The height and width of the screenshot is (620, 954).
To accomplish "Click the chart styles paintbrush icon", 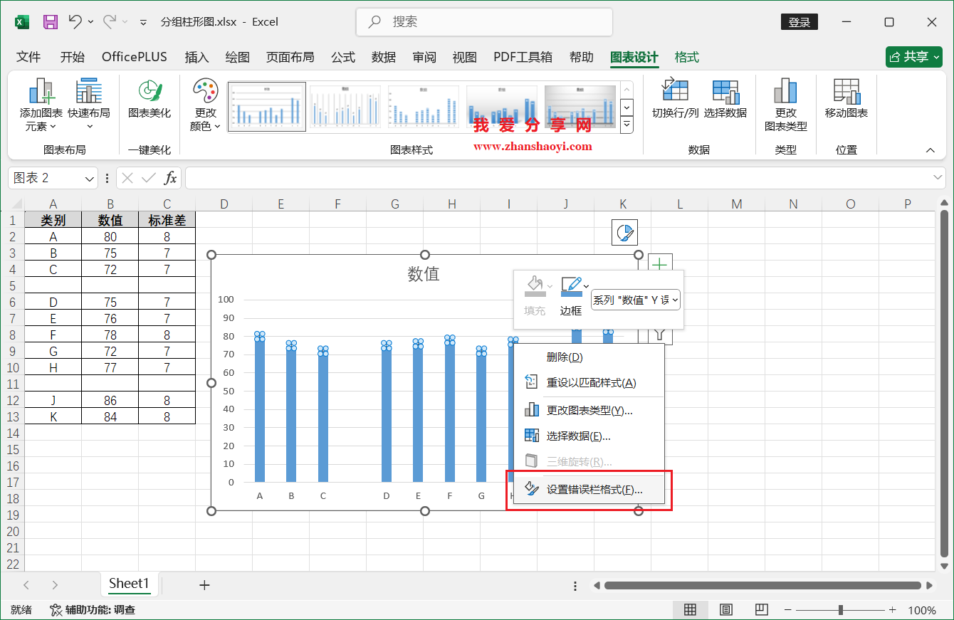I will coord(624,232).
